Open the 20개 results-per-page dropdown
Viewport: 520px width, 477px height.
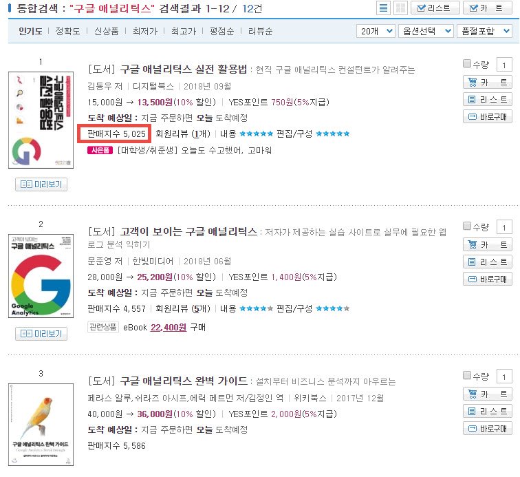[x=376, y=31]
